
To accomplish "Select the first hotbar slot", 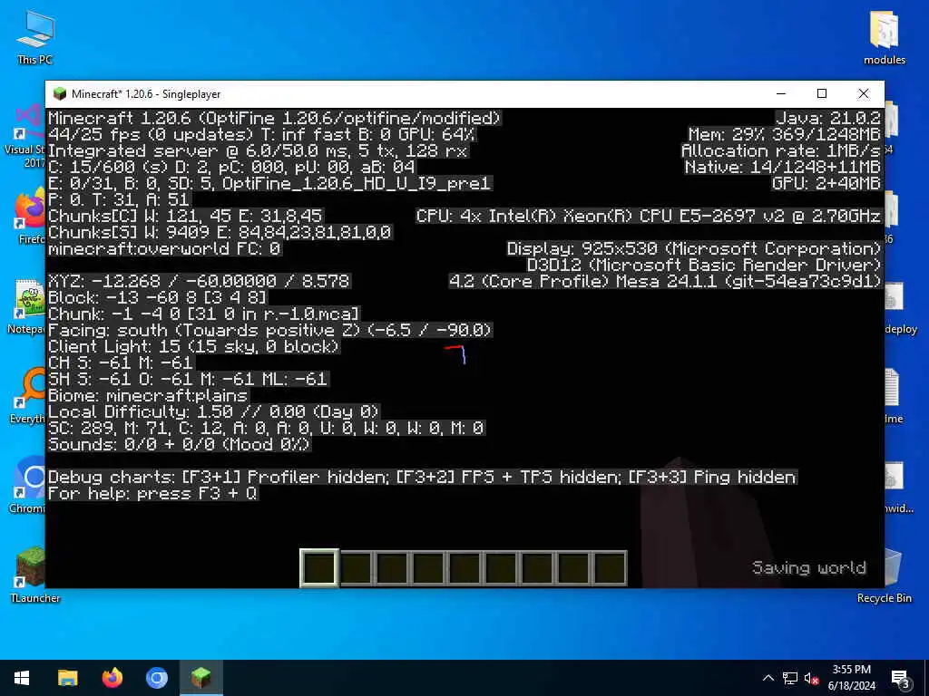I will click(x=319, y=568).
